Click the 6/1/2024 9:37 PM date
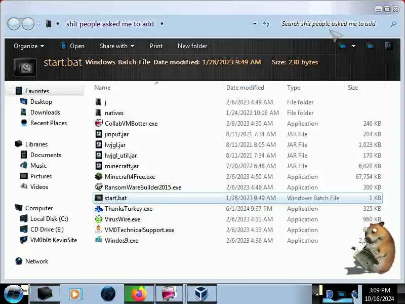405x304 pixels. click(x=249, y=208)
